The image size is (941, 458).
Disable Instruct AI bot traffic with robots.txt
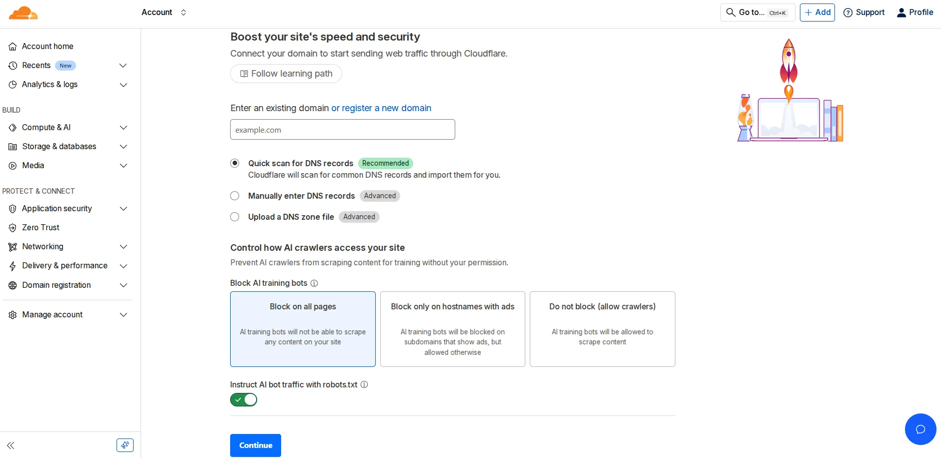tap(244, 399)
